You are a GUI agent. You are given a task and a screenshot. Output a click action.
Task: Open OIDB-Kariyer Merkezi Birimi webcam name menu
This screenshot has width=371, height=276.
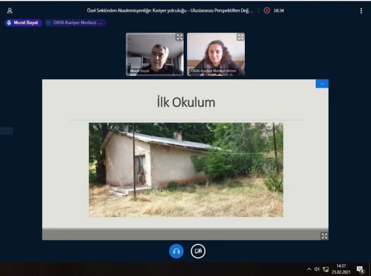(213, 71)
